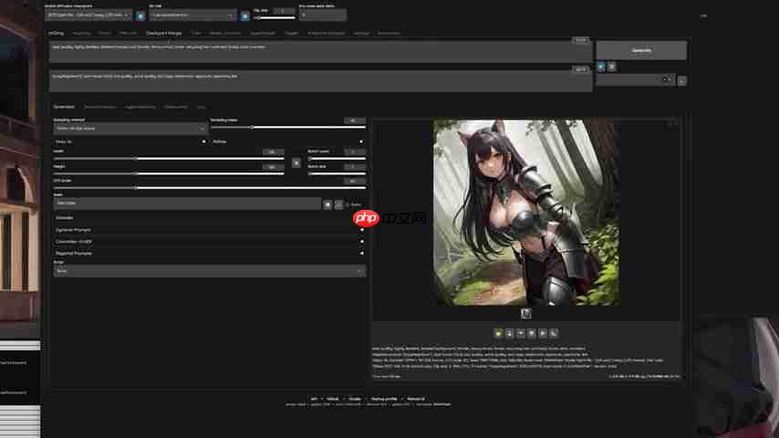
Task: Send generated image to inpaint tab icon
Action: 543,333
